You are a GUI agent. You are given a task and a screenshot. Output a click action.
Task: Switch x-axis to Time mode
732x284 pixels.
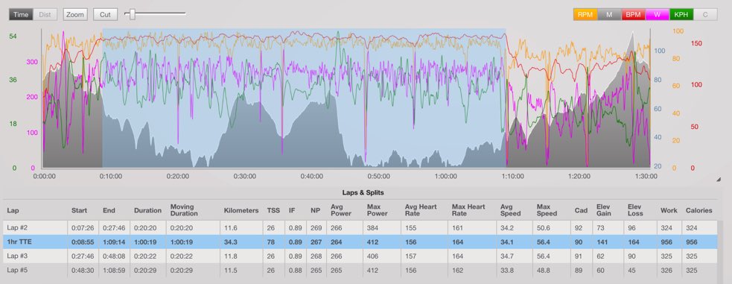point(21,14)
